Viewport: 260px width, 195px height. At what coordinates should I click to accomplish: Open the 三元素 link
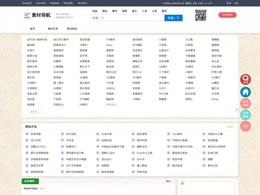tap(189, 40)
